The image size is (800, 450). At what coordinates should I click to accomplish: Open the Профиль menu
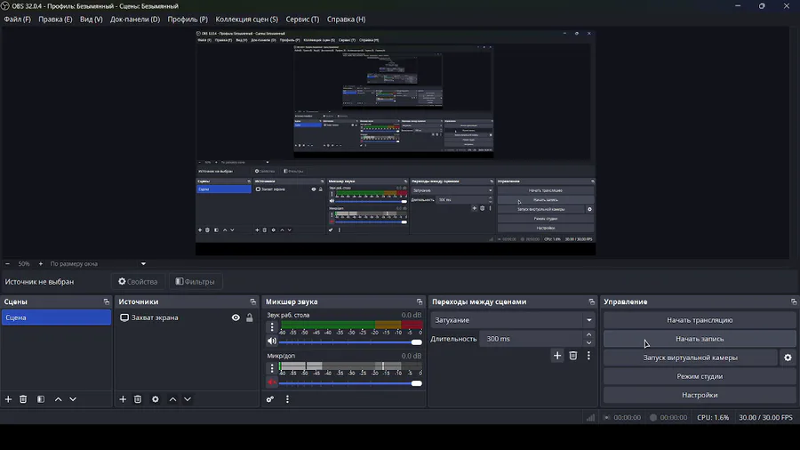[x=188, y=20]
